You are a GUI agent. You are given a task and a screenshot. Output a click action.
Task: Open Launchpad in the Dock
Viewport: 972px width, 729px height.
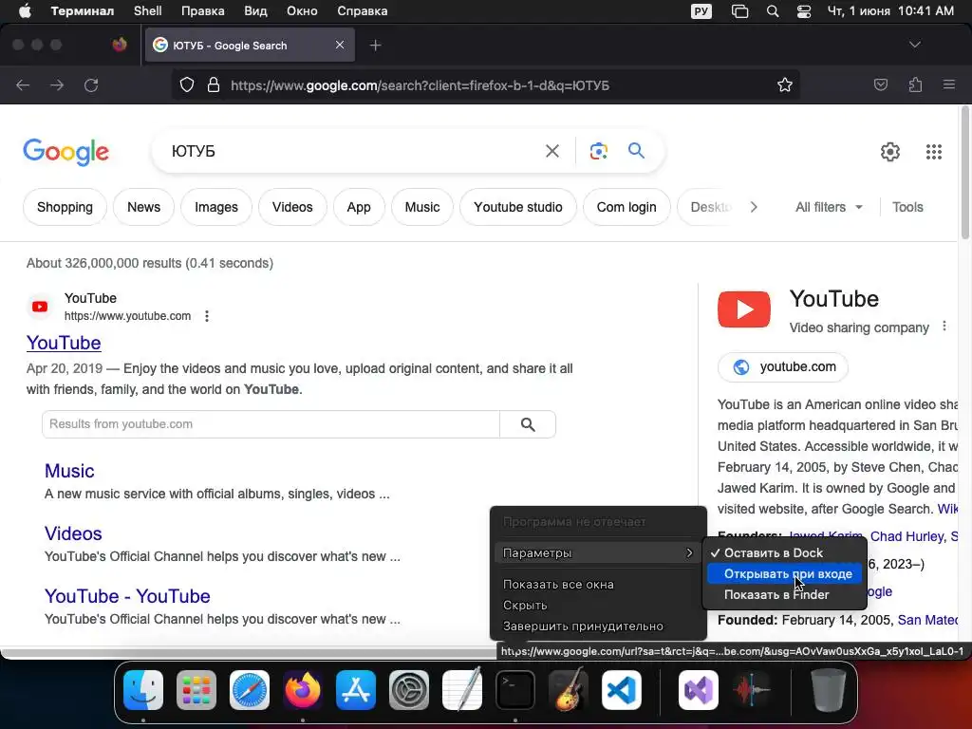point(196,690)
